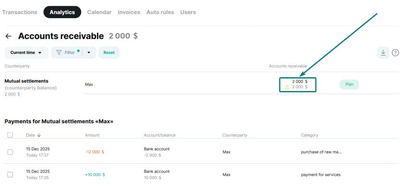Click the Reset button
The height and width of the screenshot is (188, 404).
[109, 53]
